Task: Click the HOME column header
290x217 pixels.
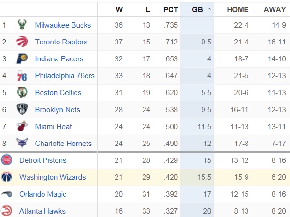Action: [x=237, y=9]
